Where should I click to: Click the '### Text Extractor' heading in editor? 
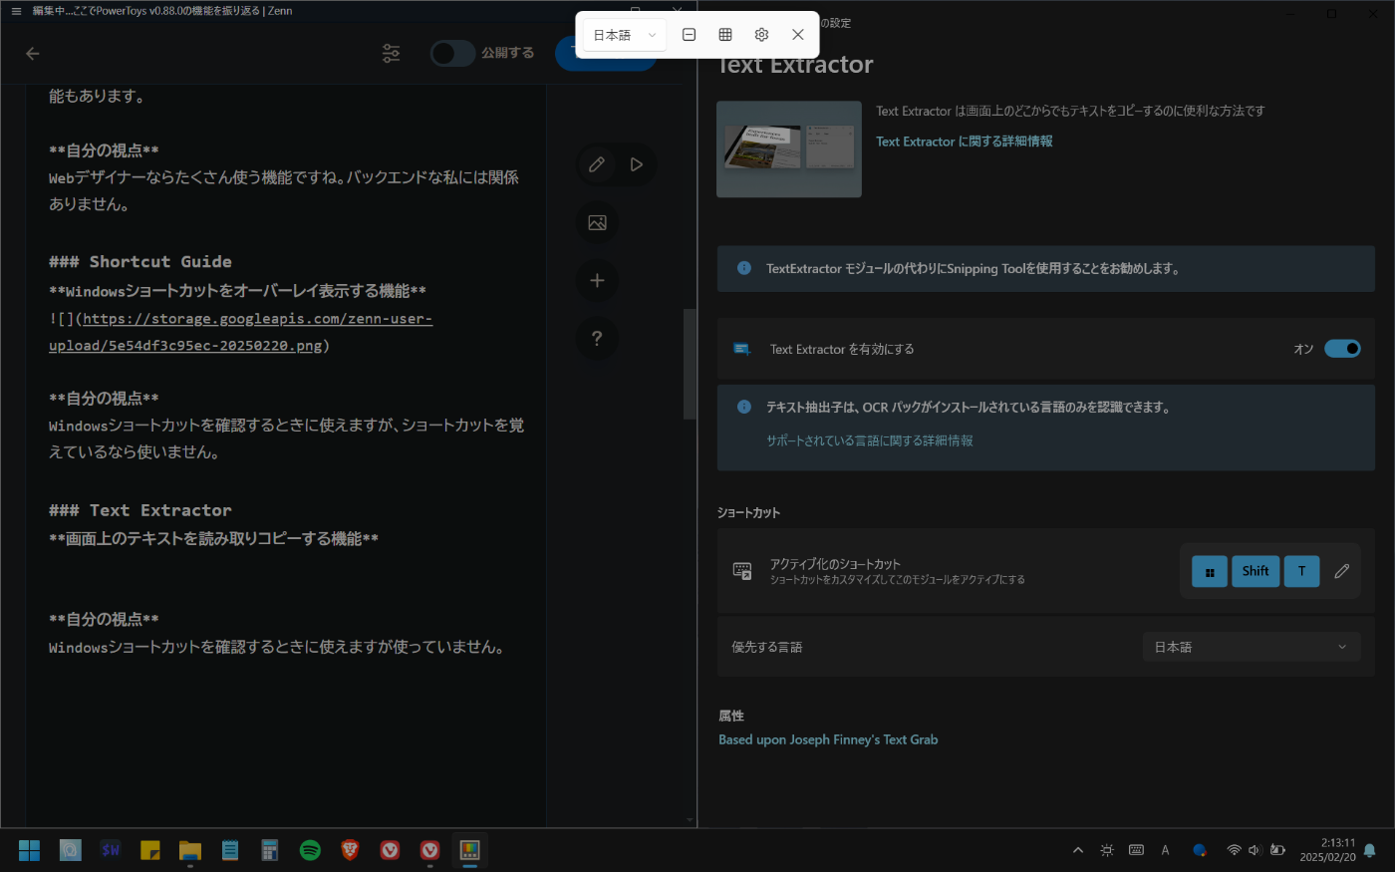click(x=140, y=510)
